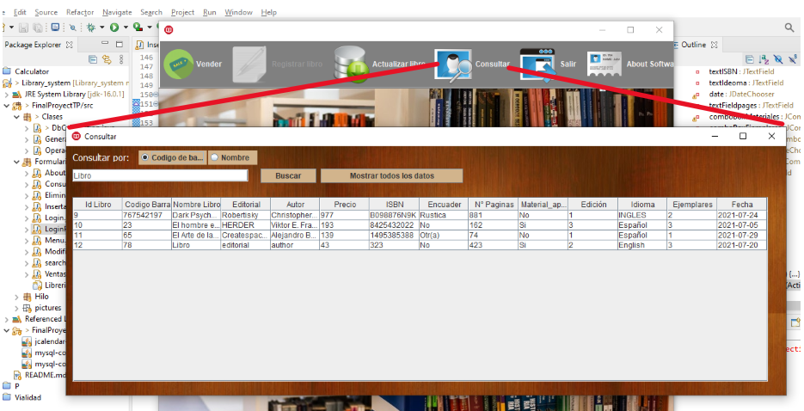Viewport: 804px width, 411px height.
Task: Click Eclipse Save All toolbar icon
Action: click(x=38, y=28)
